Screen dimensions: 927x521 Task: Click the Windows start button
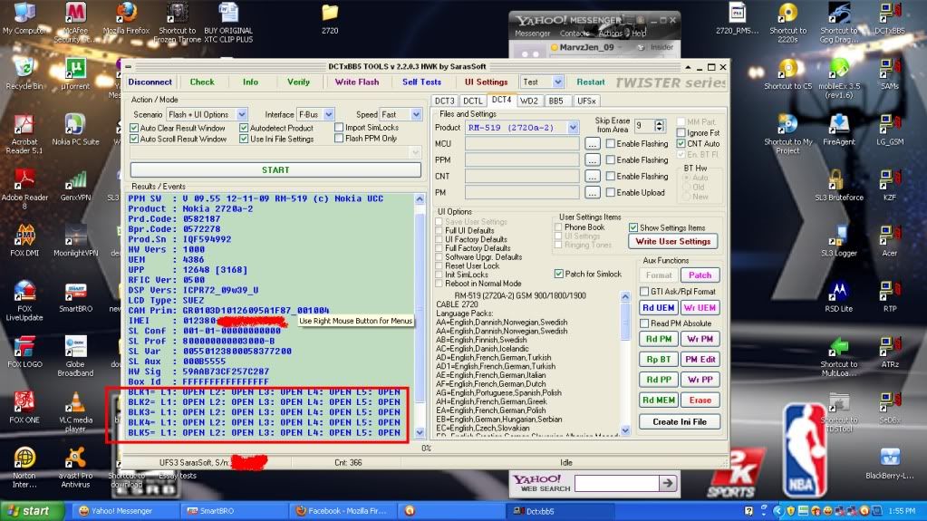[x=32, y=511]
